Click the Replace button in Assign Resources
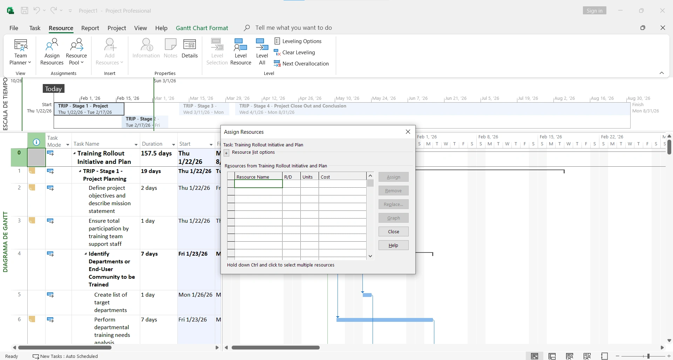The image size is (673, 360). (x=393, y=204)
